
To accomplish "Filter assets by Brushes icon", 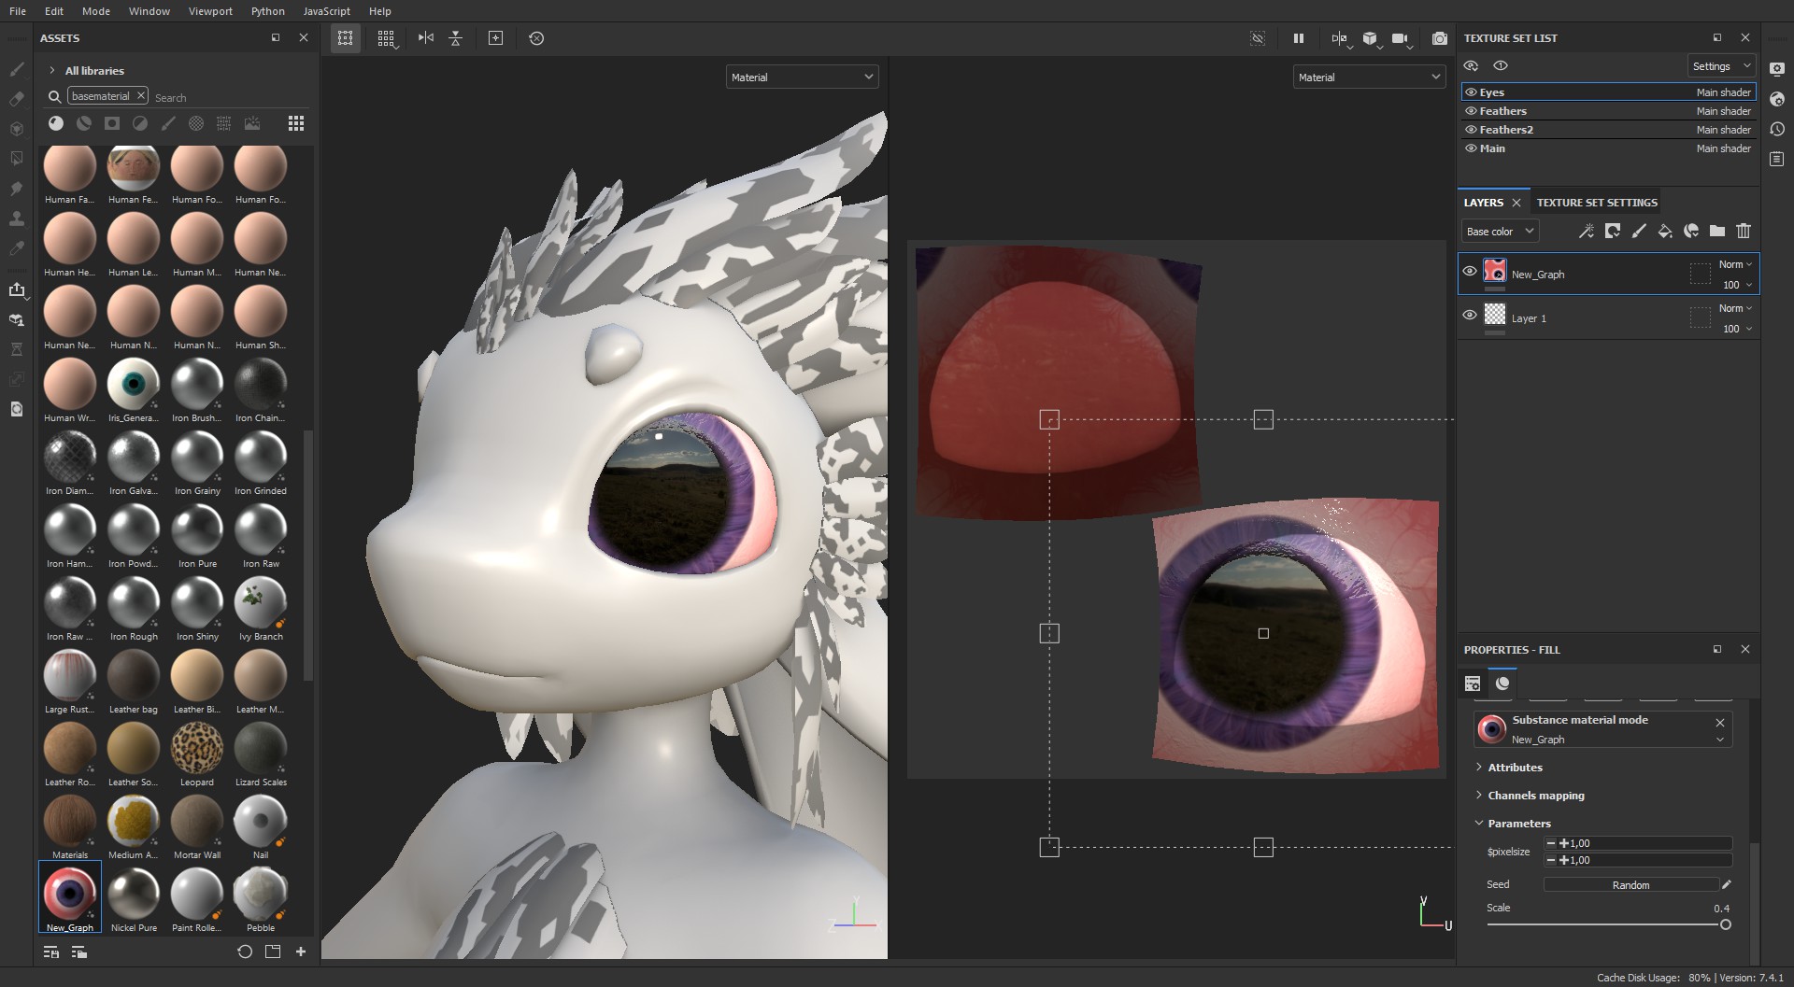I will pyautogui.click(x=168, y=123).
